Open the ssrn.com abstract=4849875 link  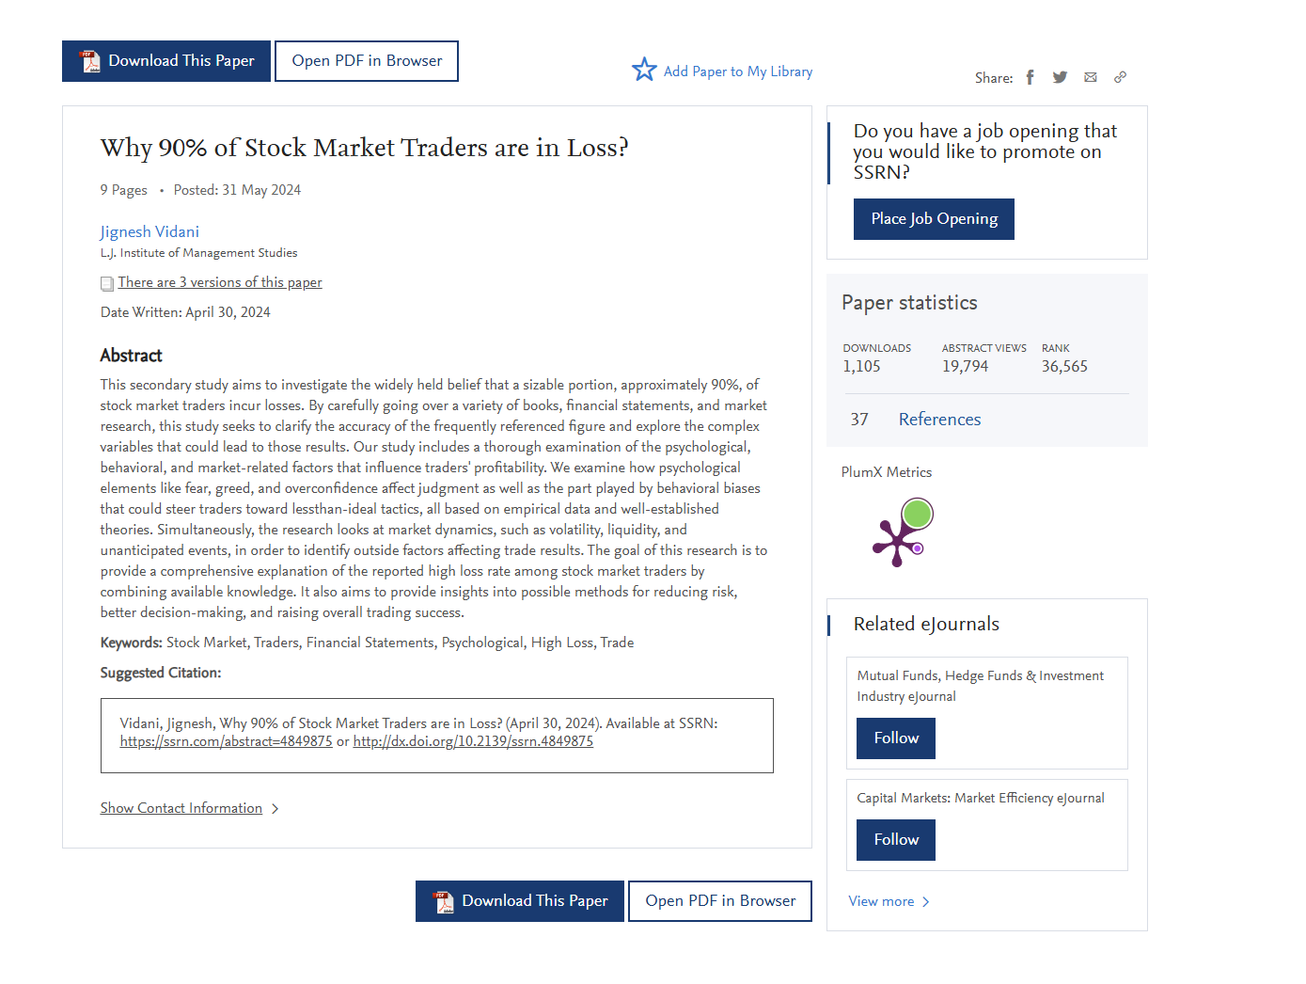226,741
